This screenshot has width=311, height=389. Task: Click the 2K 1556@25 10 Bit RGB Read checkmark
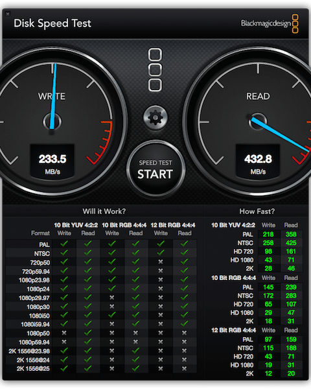click(x=135, y=368)
